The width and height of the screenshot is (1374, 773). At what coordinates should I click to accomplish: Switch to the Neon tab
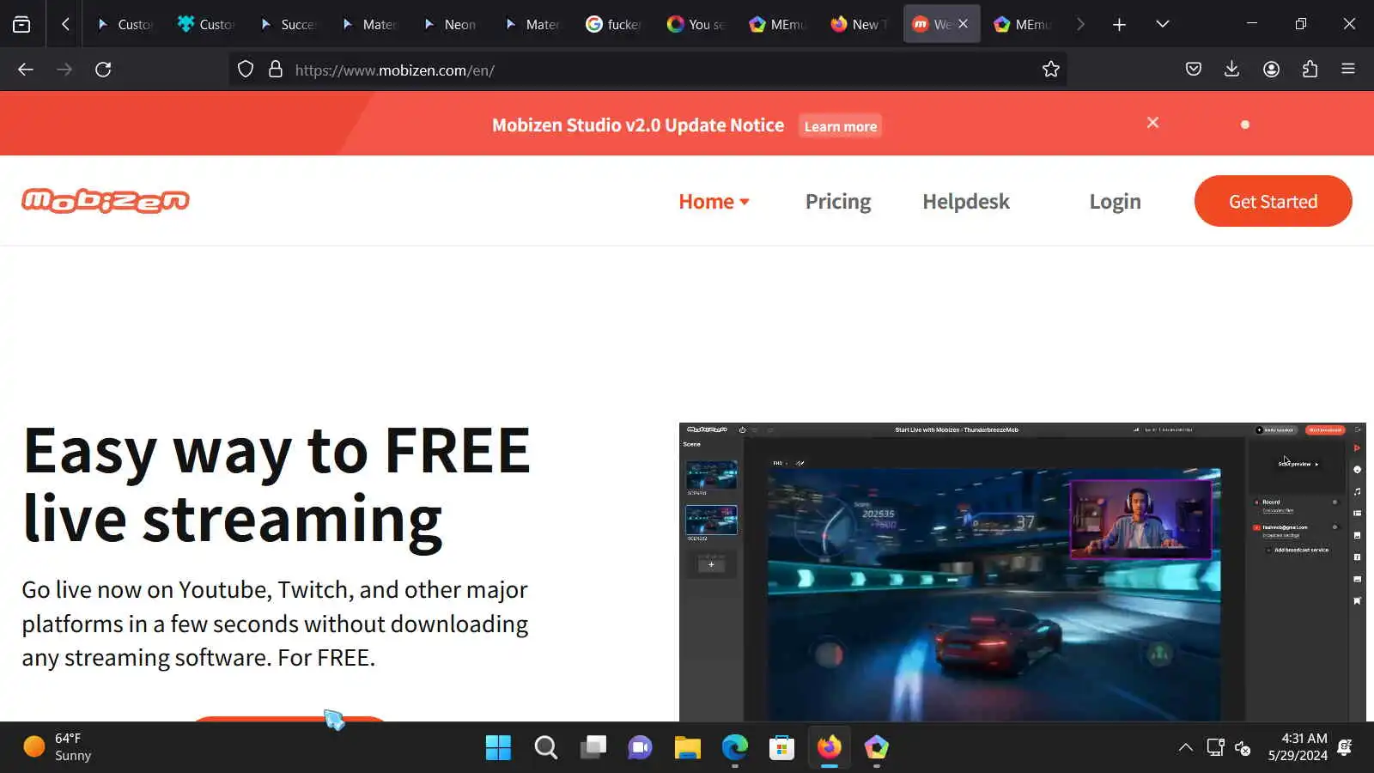pos(450,24)
